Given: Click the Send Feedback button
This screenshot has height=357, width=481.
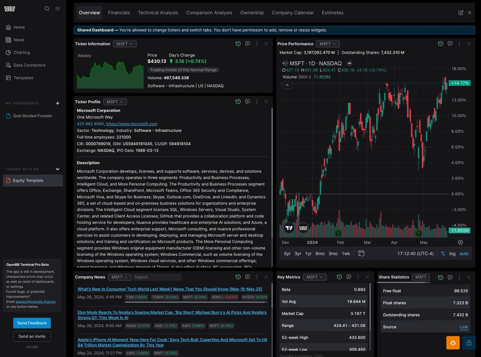Looking at the screenshot, I should tap(32, 323).
